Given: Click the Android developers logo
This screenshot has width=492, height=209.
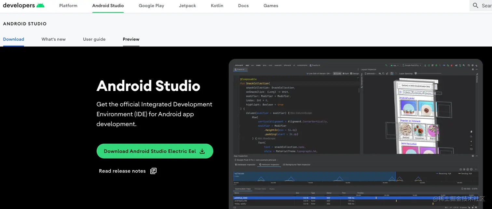Looking at the screenshot, I should 24,6.
